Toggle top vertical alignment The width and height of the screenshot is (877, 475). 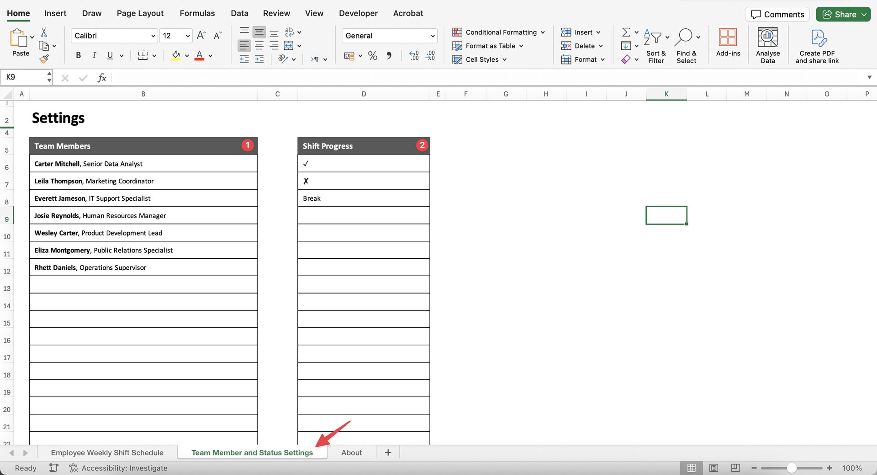(x=244, y=32)
